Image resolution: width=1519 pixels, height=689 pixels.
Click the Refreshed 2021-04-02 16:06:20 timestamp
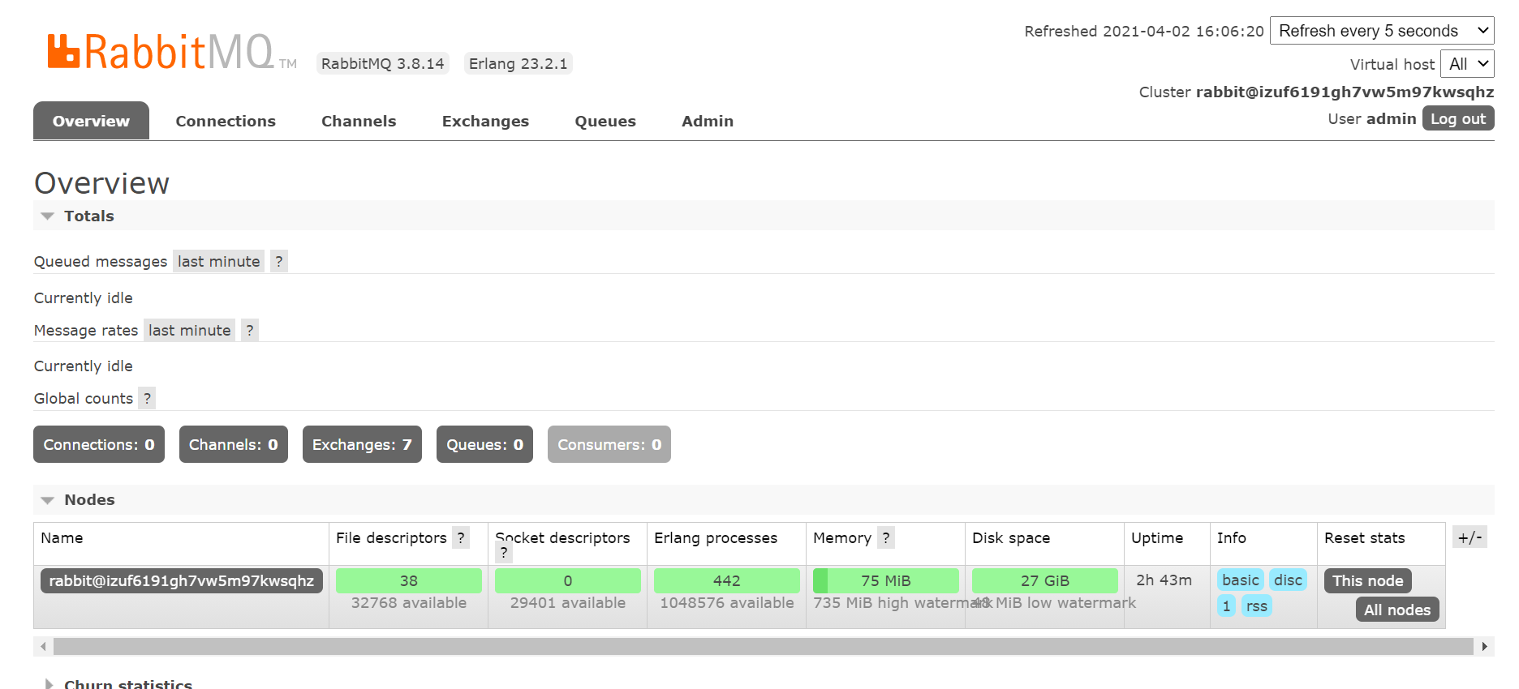click(x=1144, y=31)
